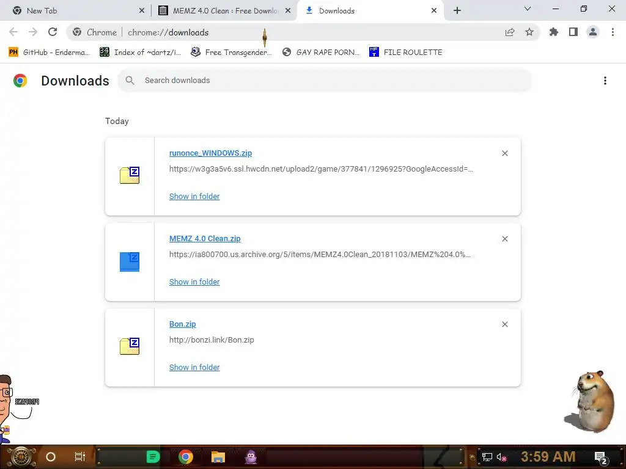Close the Downloads tab
Screen dimensions: 626x469
[434, 11]
